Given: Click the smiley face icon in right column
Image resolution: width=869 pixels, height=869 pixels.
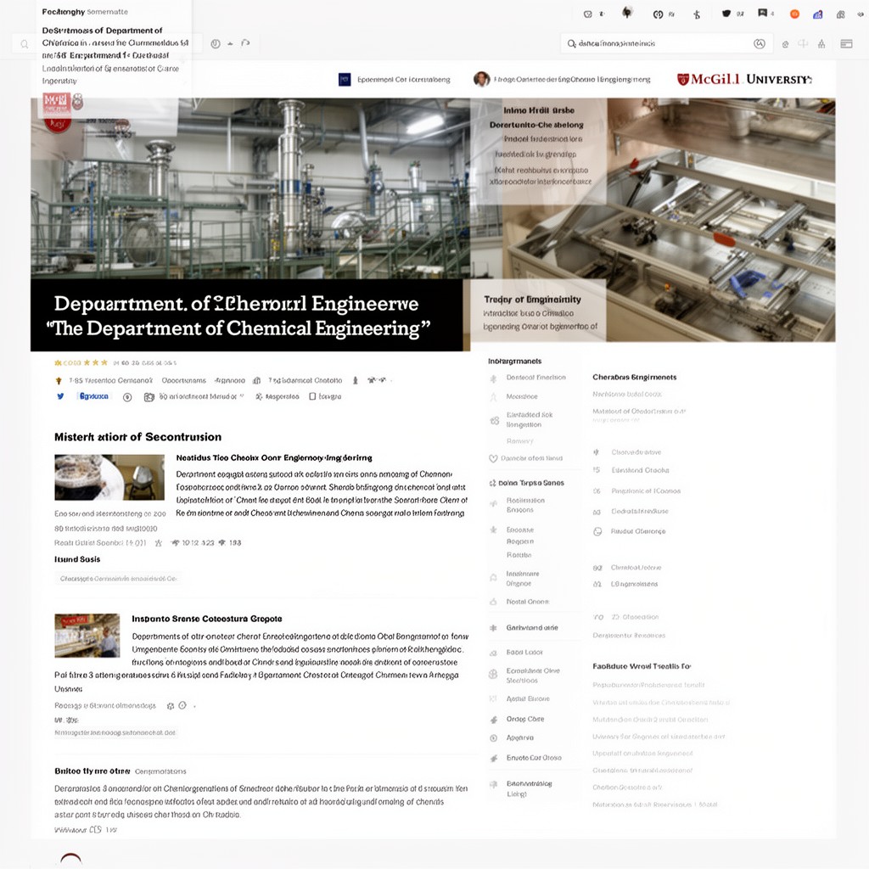Looking at the screenshot, I should tap(597, 531).
